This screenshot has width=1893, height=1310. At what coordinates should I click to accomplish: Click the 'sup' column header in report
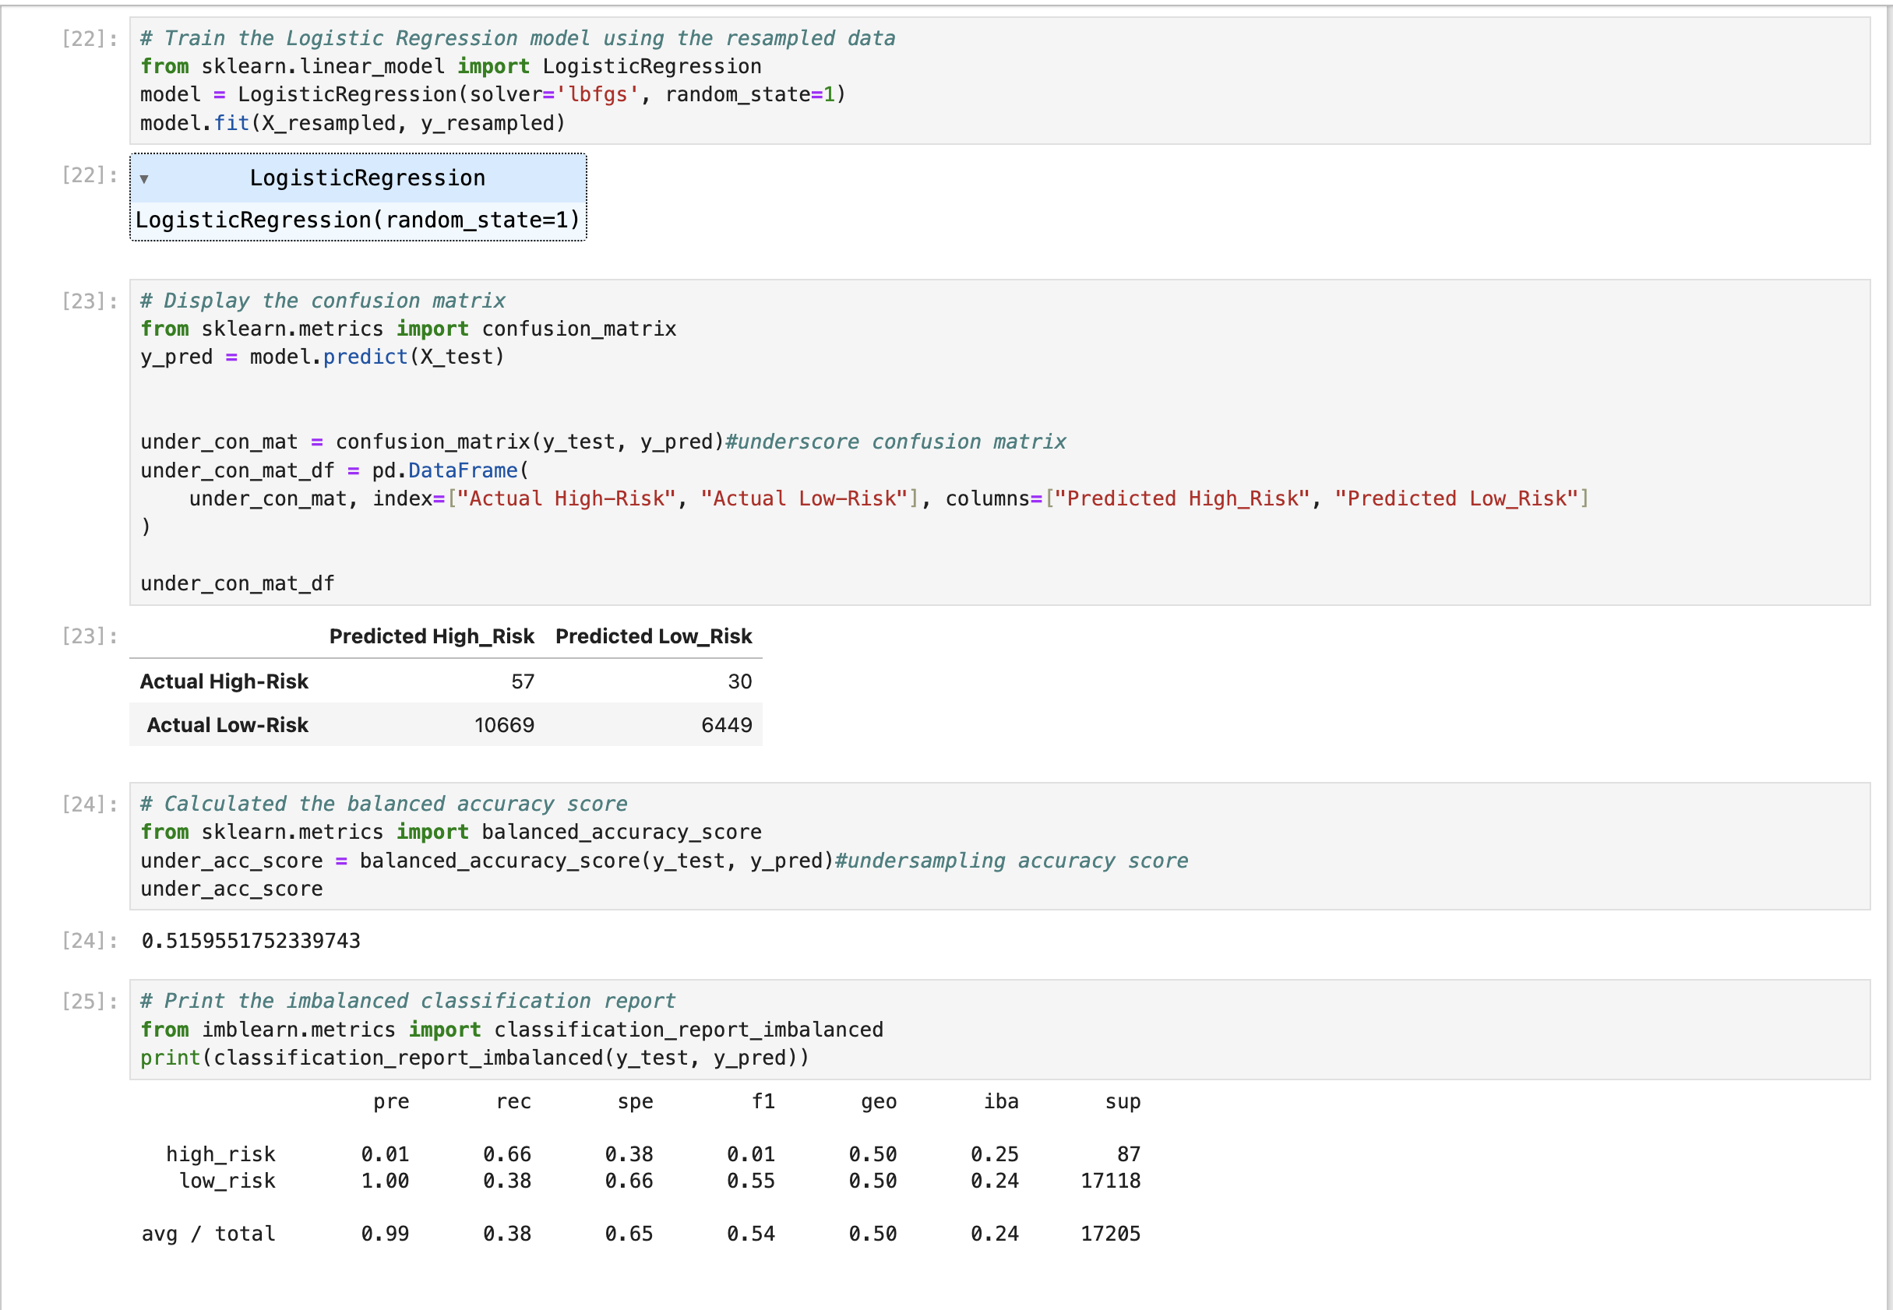point(1123,1102)
